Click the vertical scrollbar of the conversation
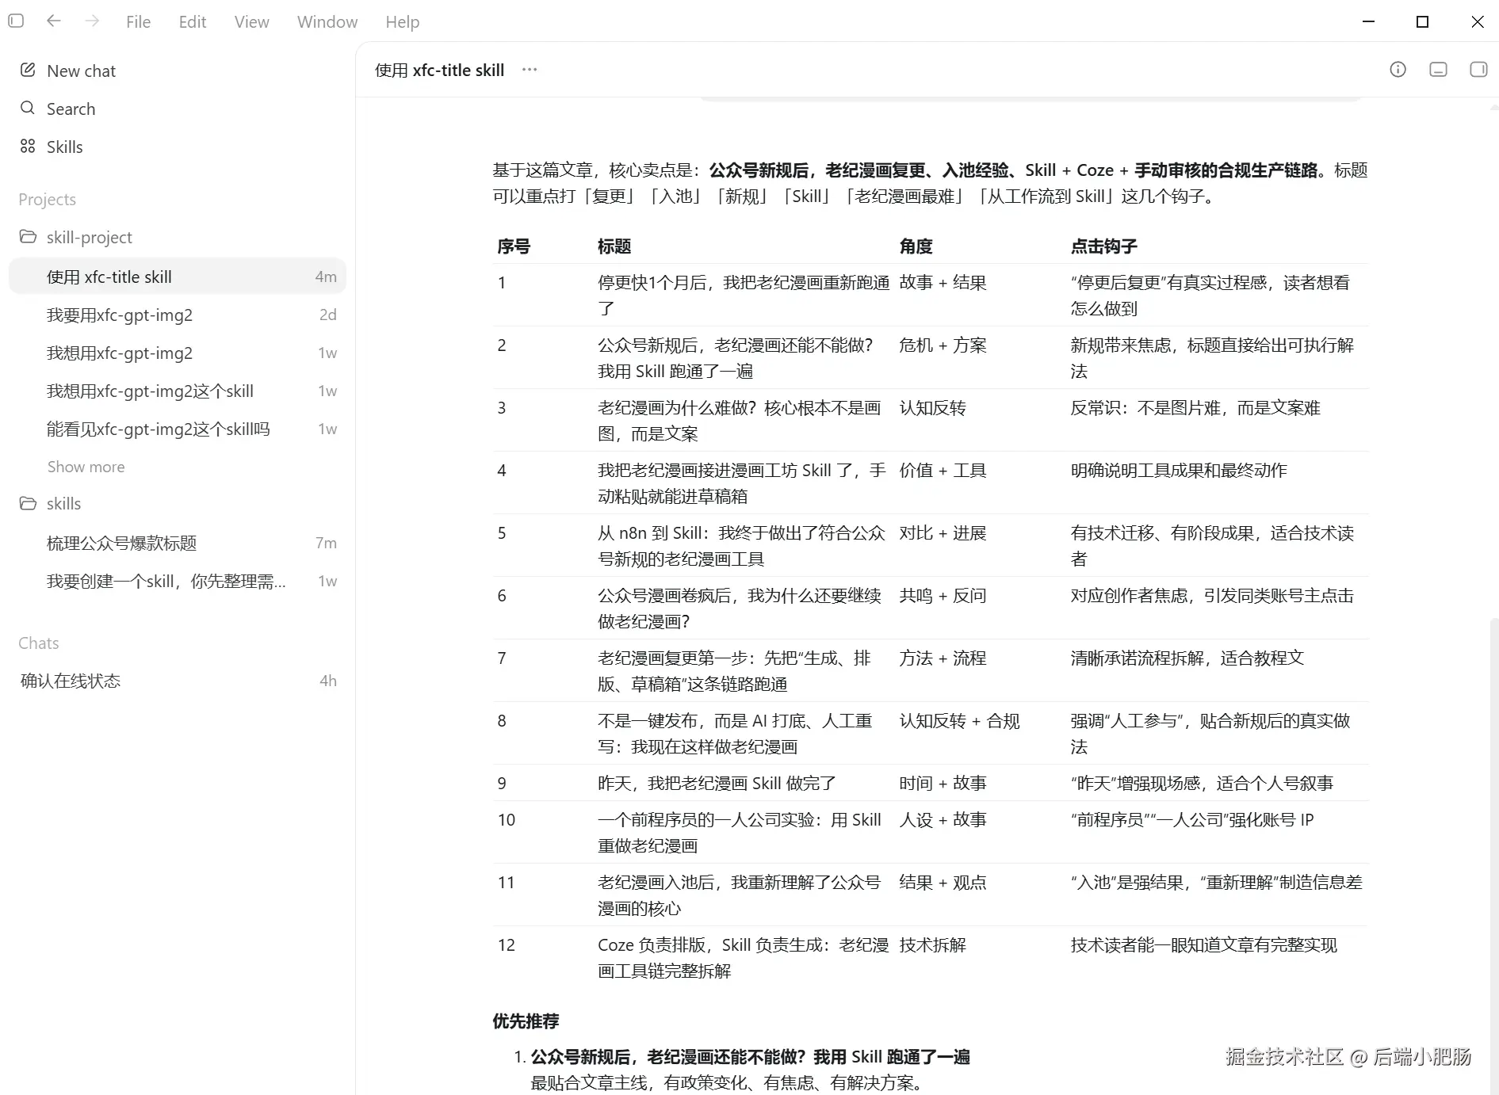 1493,854
